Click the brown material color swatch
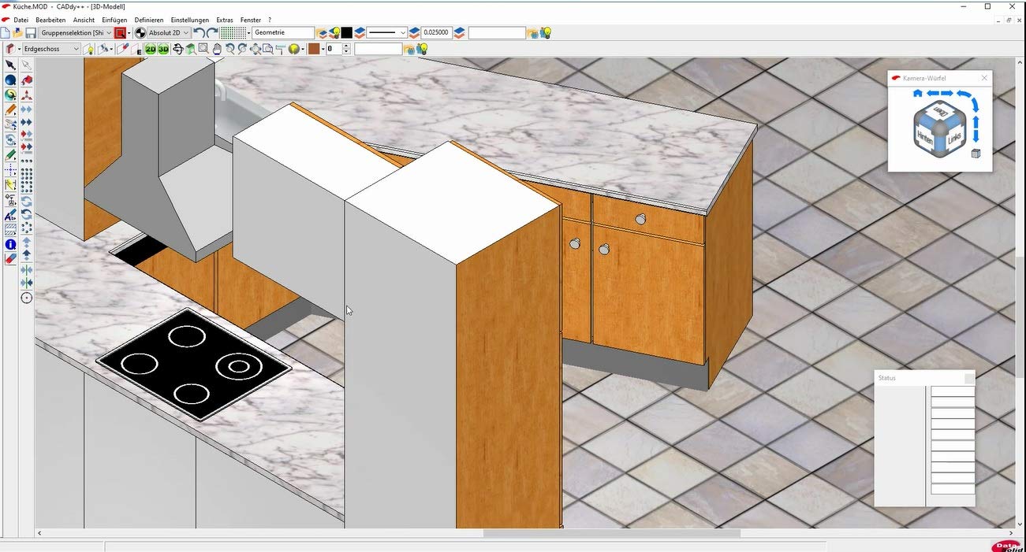The image size is (1026, 552). [314, 49]
